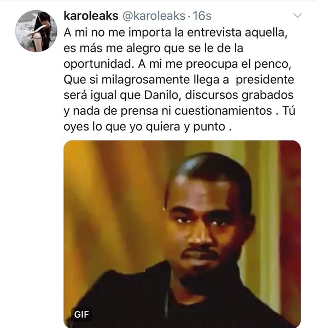Click the word 'oportunidad' in the tweet

pyautogui.click(x=98, y=64)
